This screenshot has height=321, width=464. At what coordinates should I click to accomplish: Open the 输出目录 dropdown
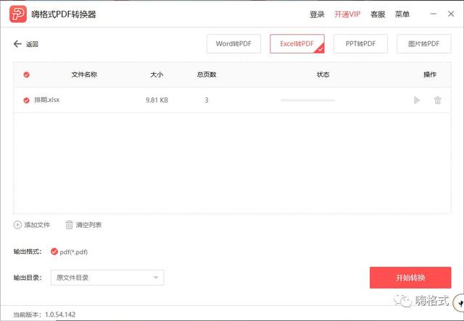(x=107, y=278)
